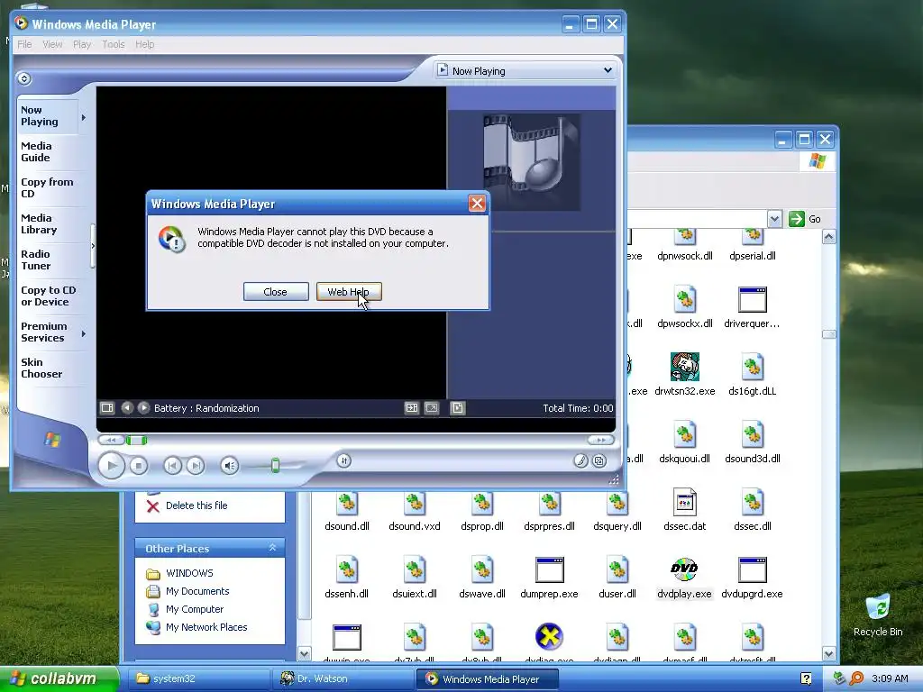Click the album art film thumbnail
The height and width of the screenshot is (692, 923).
click(x=532, y=162)
